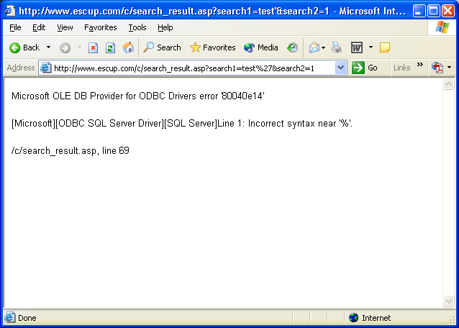Click the Mail envelope icon

point(314,47)
